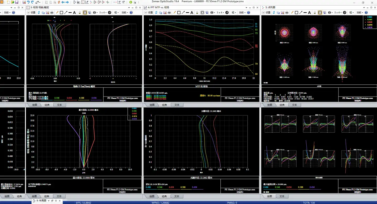Expand the 设置 settings in FFT MTF window
Screen dimensions: 377x204
click(x=148, y=13)
